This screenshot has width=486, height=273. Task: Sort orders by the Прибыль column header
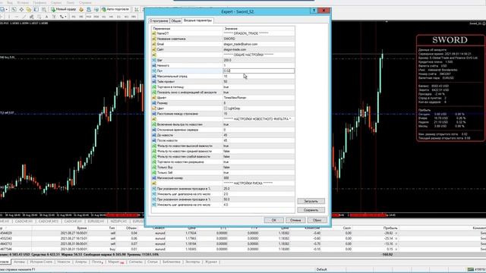coord(390,227)
